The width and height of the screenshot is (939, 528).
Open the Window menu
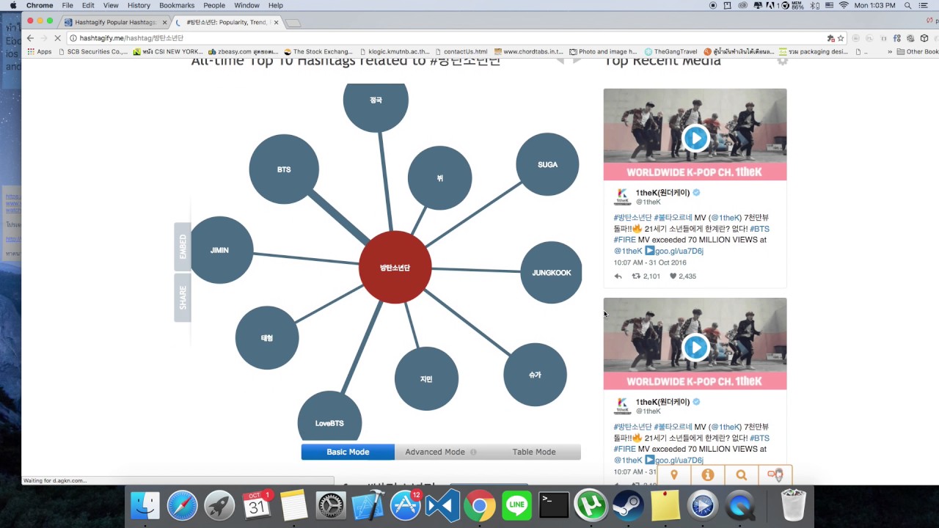246,5
